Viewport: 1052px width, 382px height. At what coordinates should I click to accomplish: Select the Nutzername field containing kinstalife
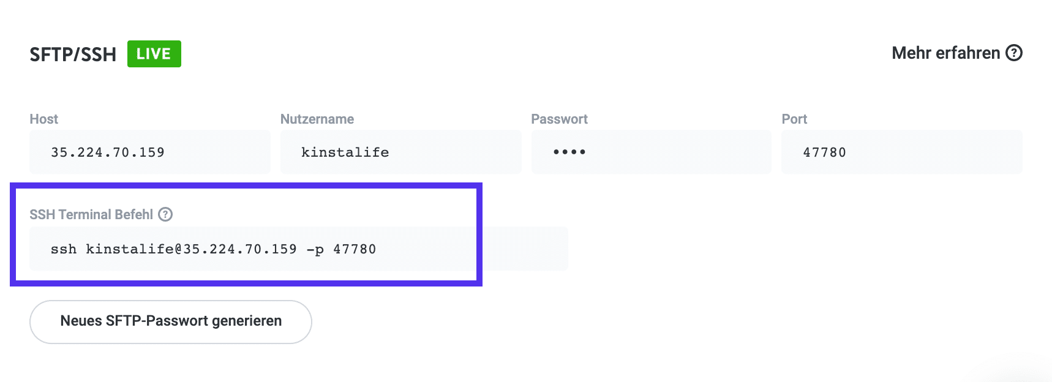click(400, 152)
